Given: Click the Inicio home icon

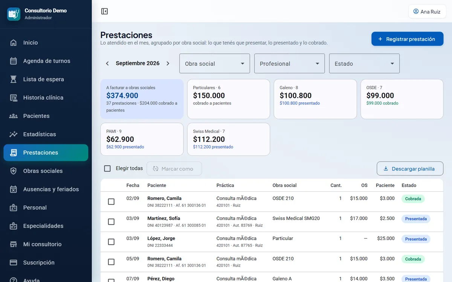Looking at the screenshot, I should [14, 42].
